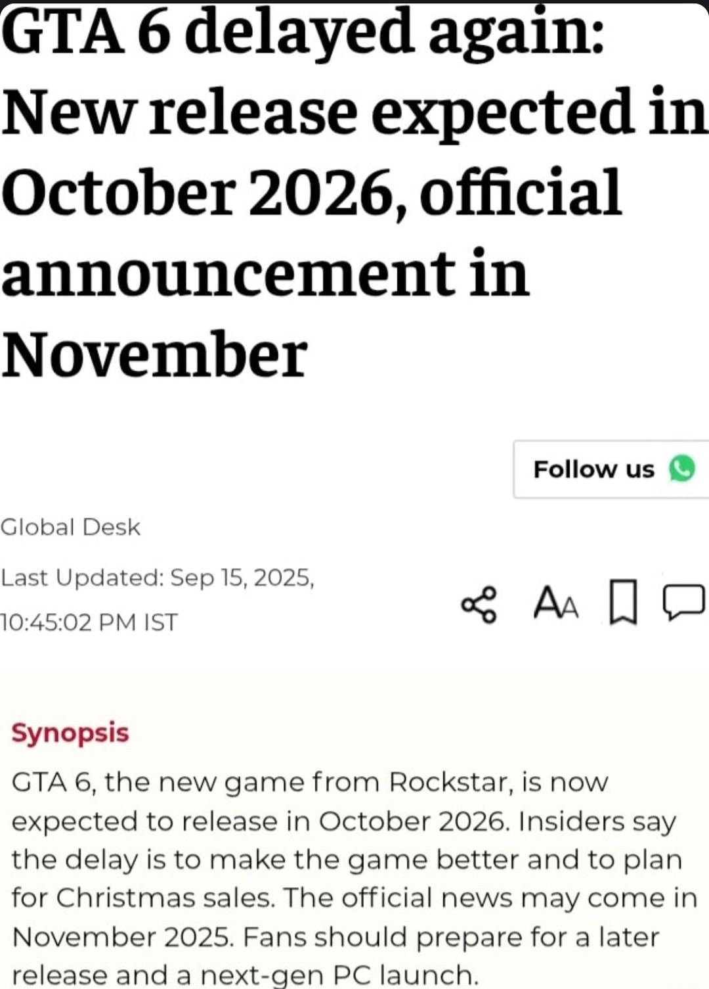
Task: Click "announcement in" in the headline
Action: [x=265, y=273]
